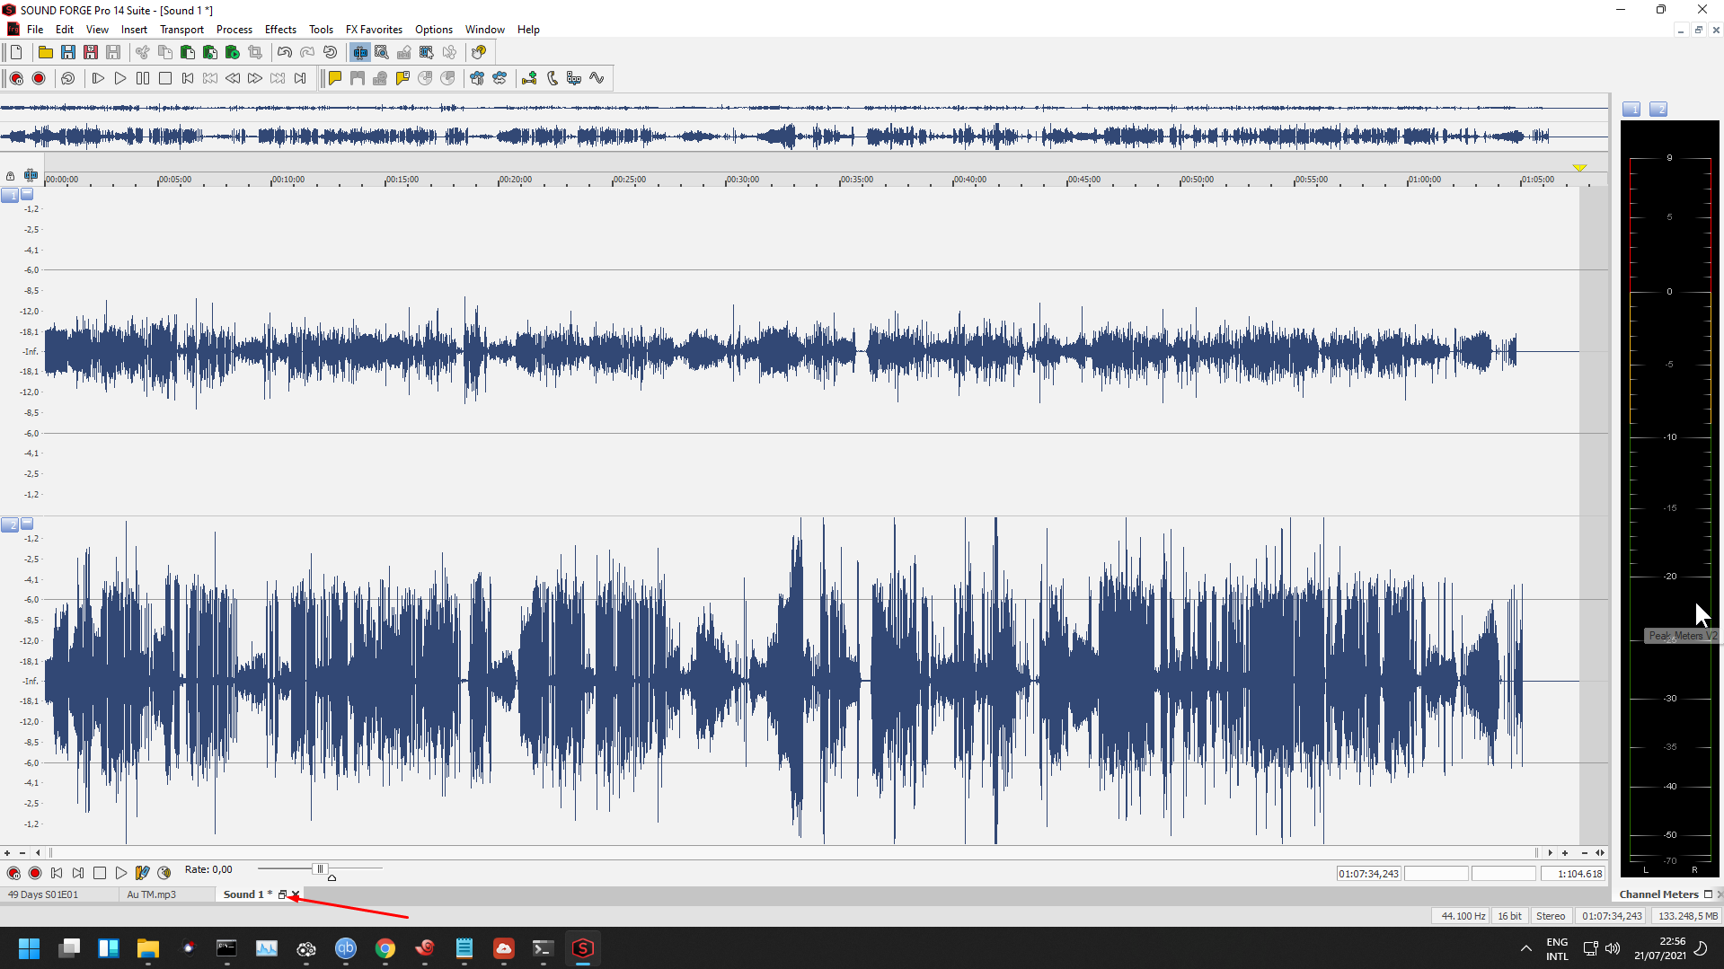
Task: Zoom out time with bottom-right minus
Action: [1584, 853]
